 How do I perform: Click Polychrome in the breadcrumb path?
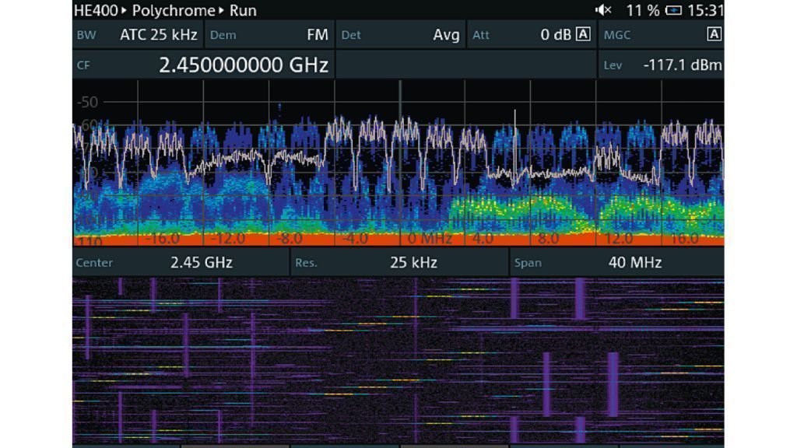pos(173,10)
